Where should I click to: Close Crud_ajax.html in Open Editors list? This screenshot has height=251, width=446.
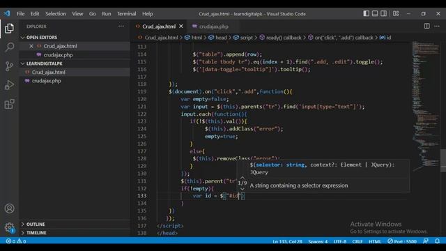point(31,46)
